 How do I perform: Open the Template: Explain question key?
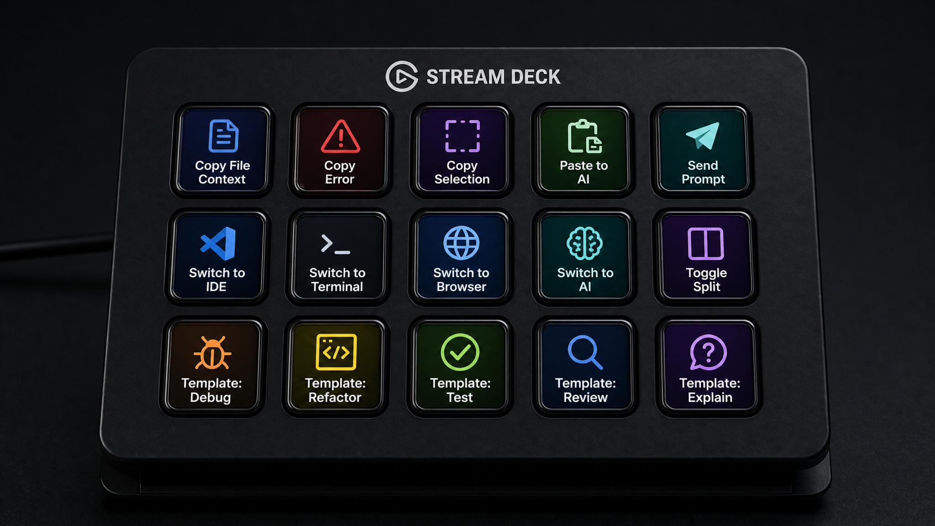click(709, 367)
